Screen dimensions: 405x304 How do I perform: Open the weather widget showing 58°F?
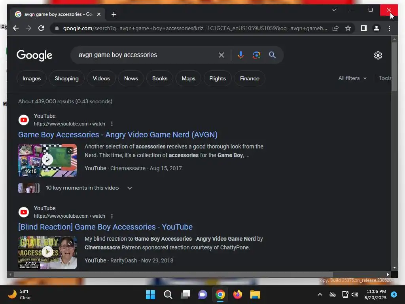(x=19, y=294)
